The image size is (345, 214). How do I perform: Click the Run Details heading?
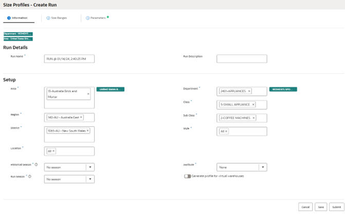(15, 47)
